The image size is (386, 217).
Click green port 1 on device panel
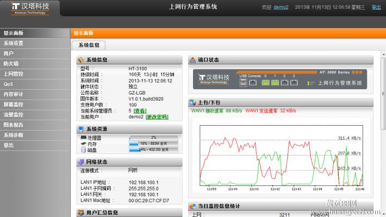pyautogui.click(x=275, y=83)
